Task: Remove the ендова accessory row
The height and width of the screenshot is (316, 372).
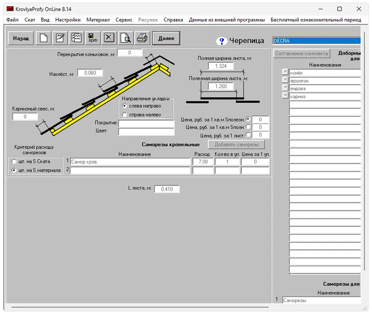Action: 285,87
